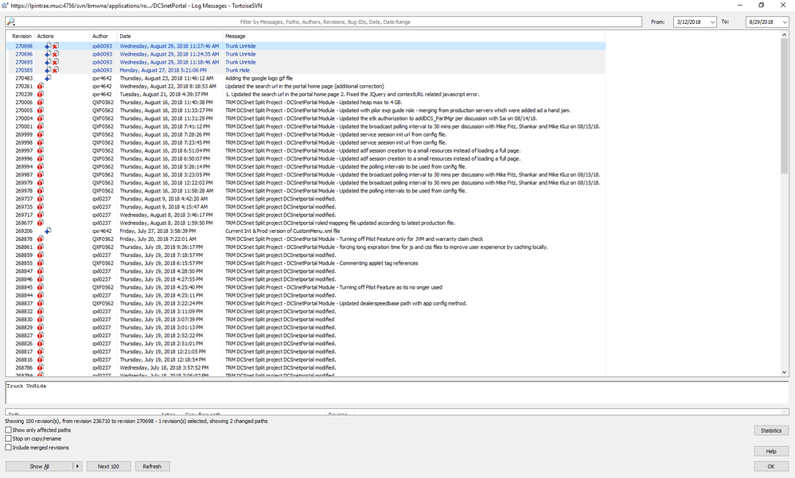Click the modified icon in revision 270239 row

click(x=40, y=95)
